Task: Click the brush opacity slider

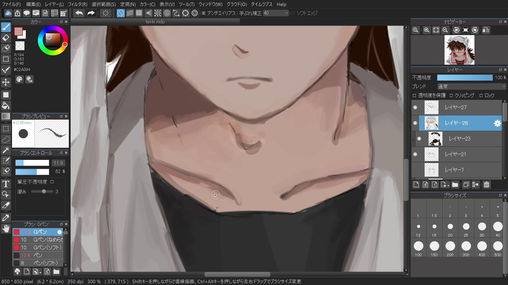Action: pyautogui.click(x=32, y=172)
